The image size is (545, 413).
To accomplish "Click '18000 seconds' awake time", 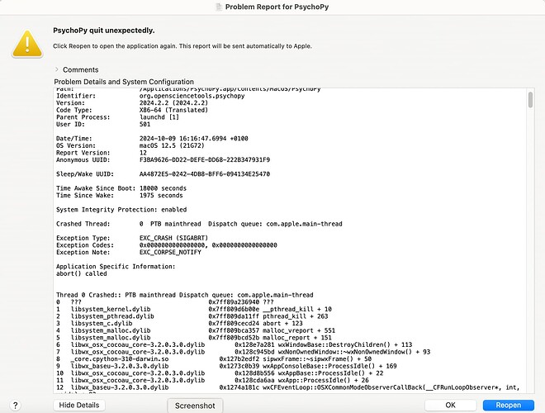I will [x=163, y=188].
